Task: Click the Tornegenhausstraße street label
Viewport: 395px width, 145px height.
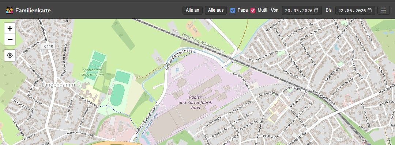Action: (80, 134)
